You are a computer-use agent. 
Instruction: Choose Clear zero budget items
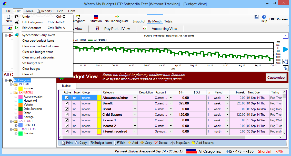pyautogui.click(x=38, y=41)
